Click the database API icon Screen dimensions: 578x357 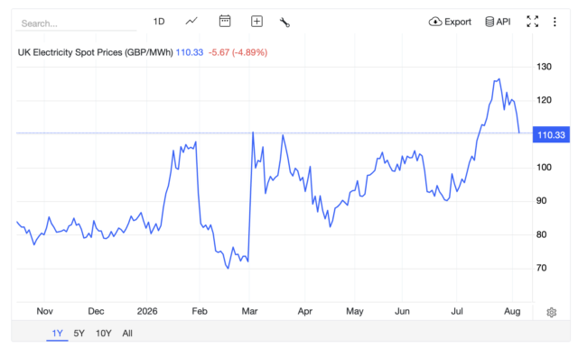489,22
